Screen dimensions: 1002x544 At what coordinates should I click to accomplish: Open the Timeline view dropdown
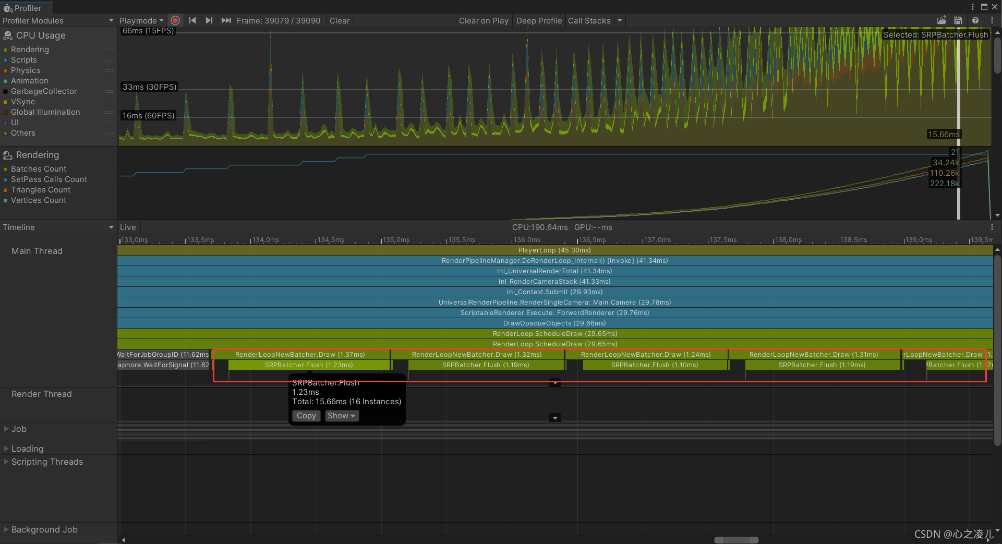[x=58, y=227]
